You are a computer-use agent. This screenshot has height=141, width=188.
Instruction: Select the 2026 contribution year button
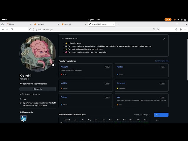pos(161,115)
